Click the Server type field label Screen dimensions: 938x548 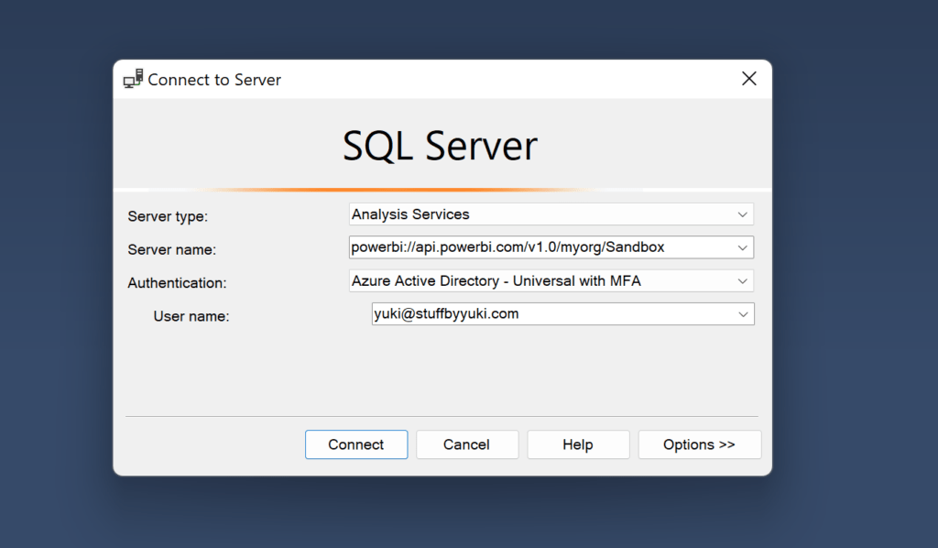[x=167, y=216]
